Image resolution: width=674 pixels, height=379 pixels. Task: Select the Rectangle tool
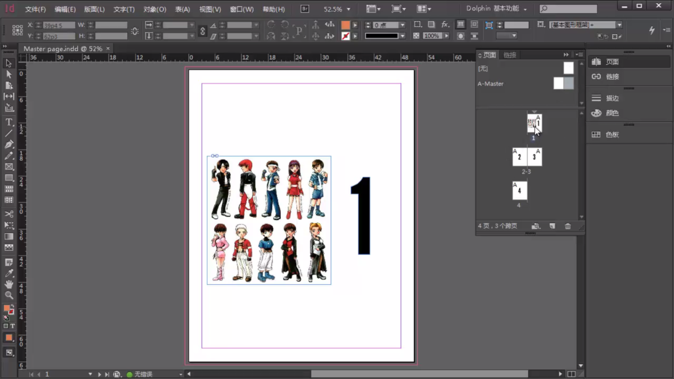point(9,178)
